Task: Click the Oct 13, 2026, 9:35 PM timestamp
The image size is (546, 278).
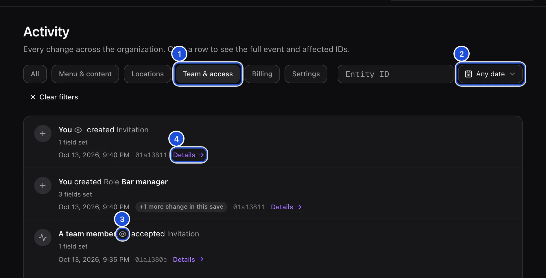Action: 94,260
